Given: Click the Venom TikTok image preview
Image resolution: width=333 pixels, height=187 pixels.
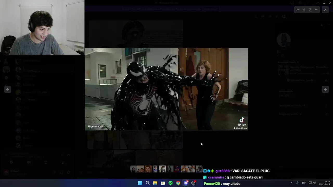Looking at the screenshot, I should 166,89.
